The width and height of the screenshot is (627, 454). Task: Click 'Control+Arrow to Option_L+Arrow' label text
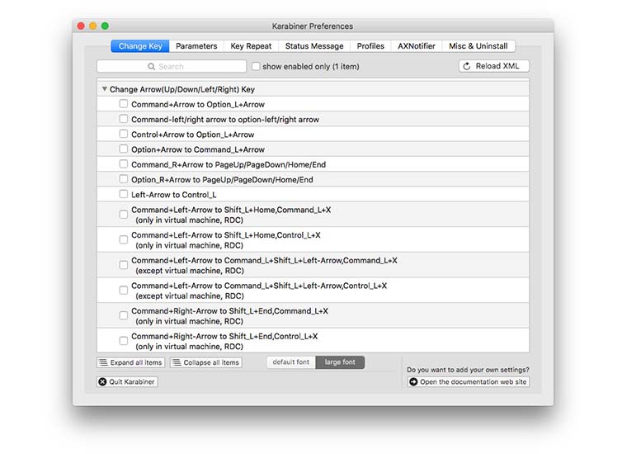click(x=193, y=135)
